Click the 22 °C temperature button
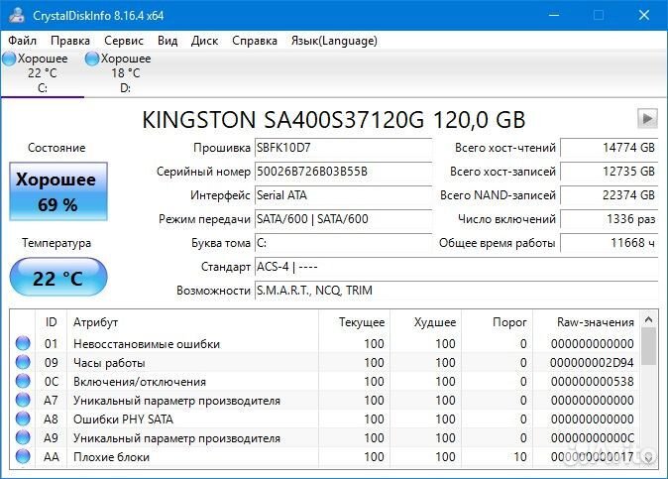668x479 pixels. (58, 278)
